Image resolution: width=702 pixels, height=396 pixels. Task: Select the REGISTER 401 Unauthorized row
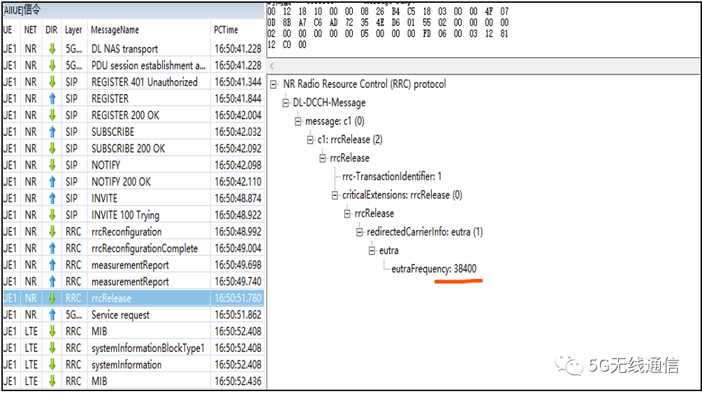133,82
